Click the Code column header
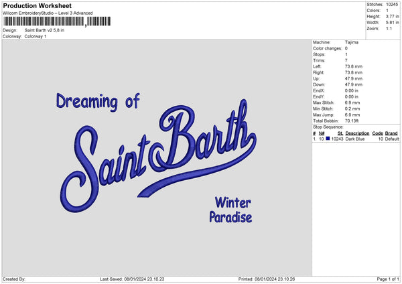The image size is (402, 284). [377, 133]
